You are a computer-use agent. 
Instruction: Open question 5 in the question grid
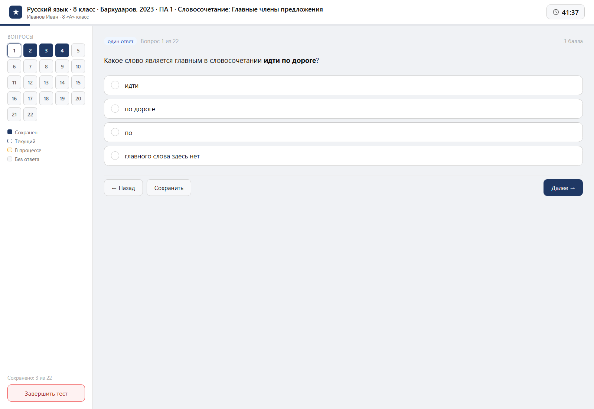[x=78, y=51]
